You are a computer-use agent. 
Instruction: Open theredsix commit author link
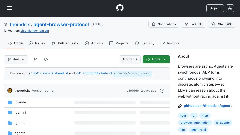click(x=22, y=90)
